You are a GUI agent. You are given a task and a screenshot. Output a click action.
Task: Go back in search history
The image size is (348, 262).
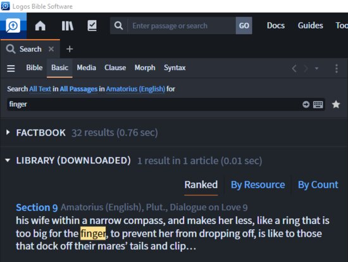tap(294, 68)
